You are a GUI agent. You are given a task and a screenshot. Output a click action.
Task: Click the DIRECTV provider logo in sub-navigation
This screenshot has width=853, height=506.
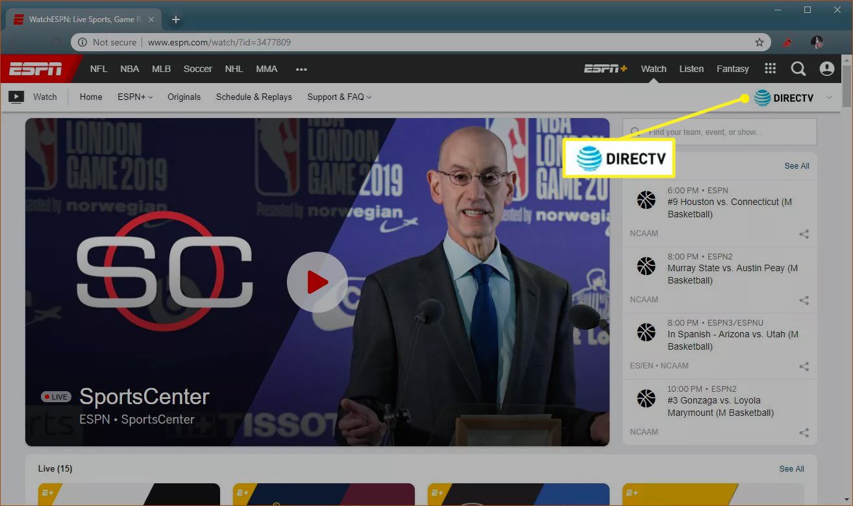click(784, 98)
